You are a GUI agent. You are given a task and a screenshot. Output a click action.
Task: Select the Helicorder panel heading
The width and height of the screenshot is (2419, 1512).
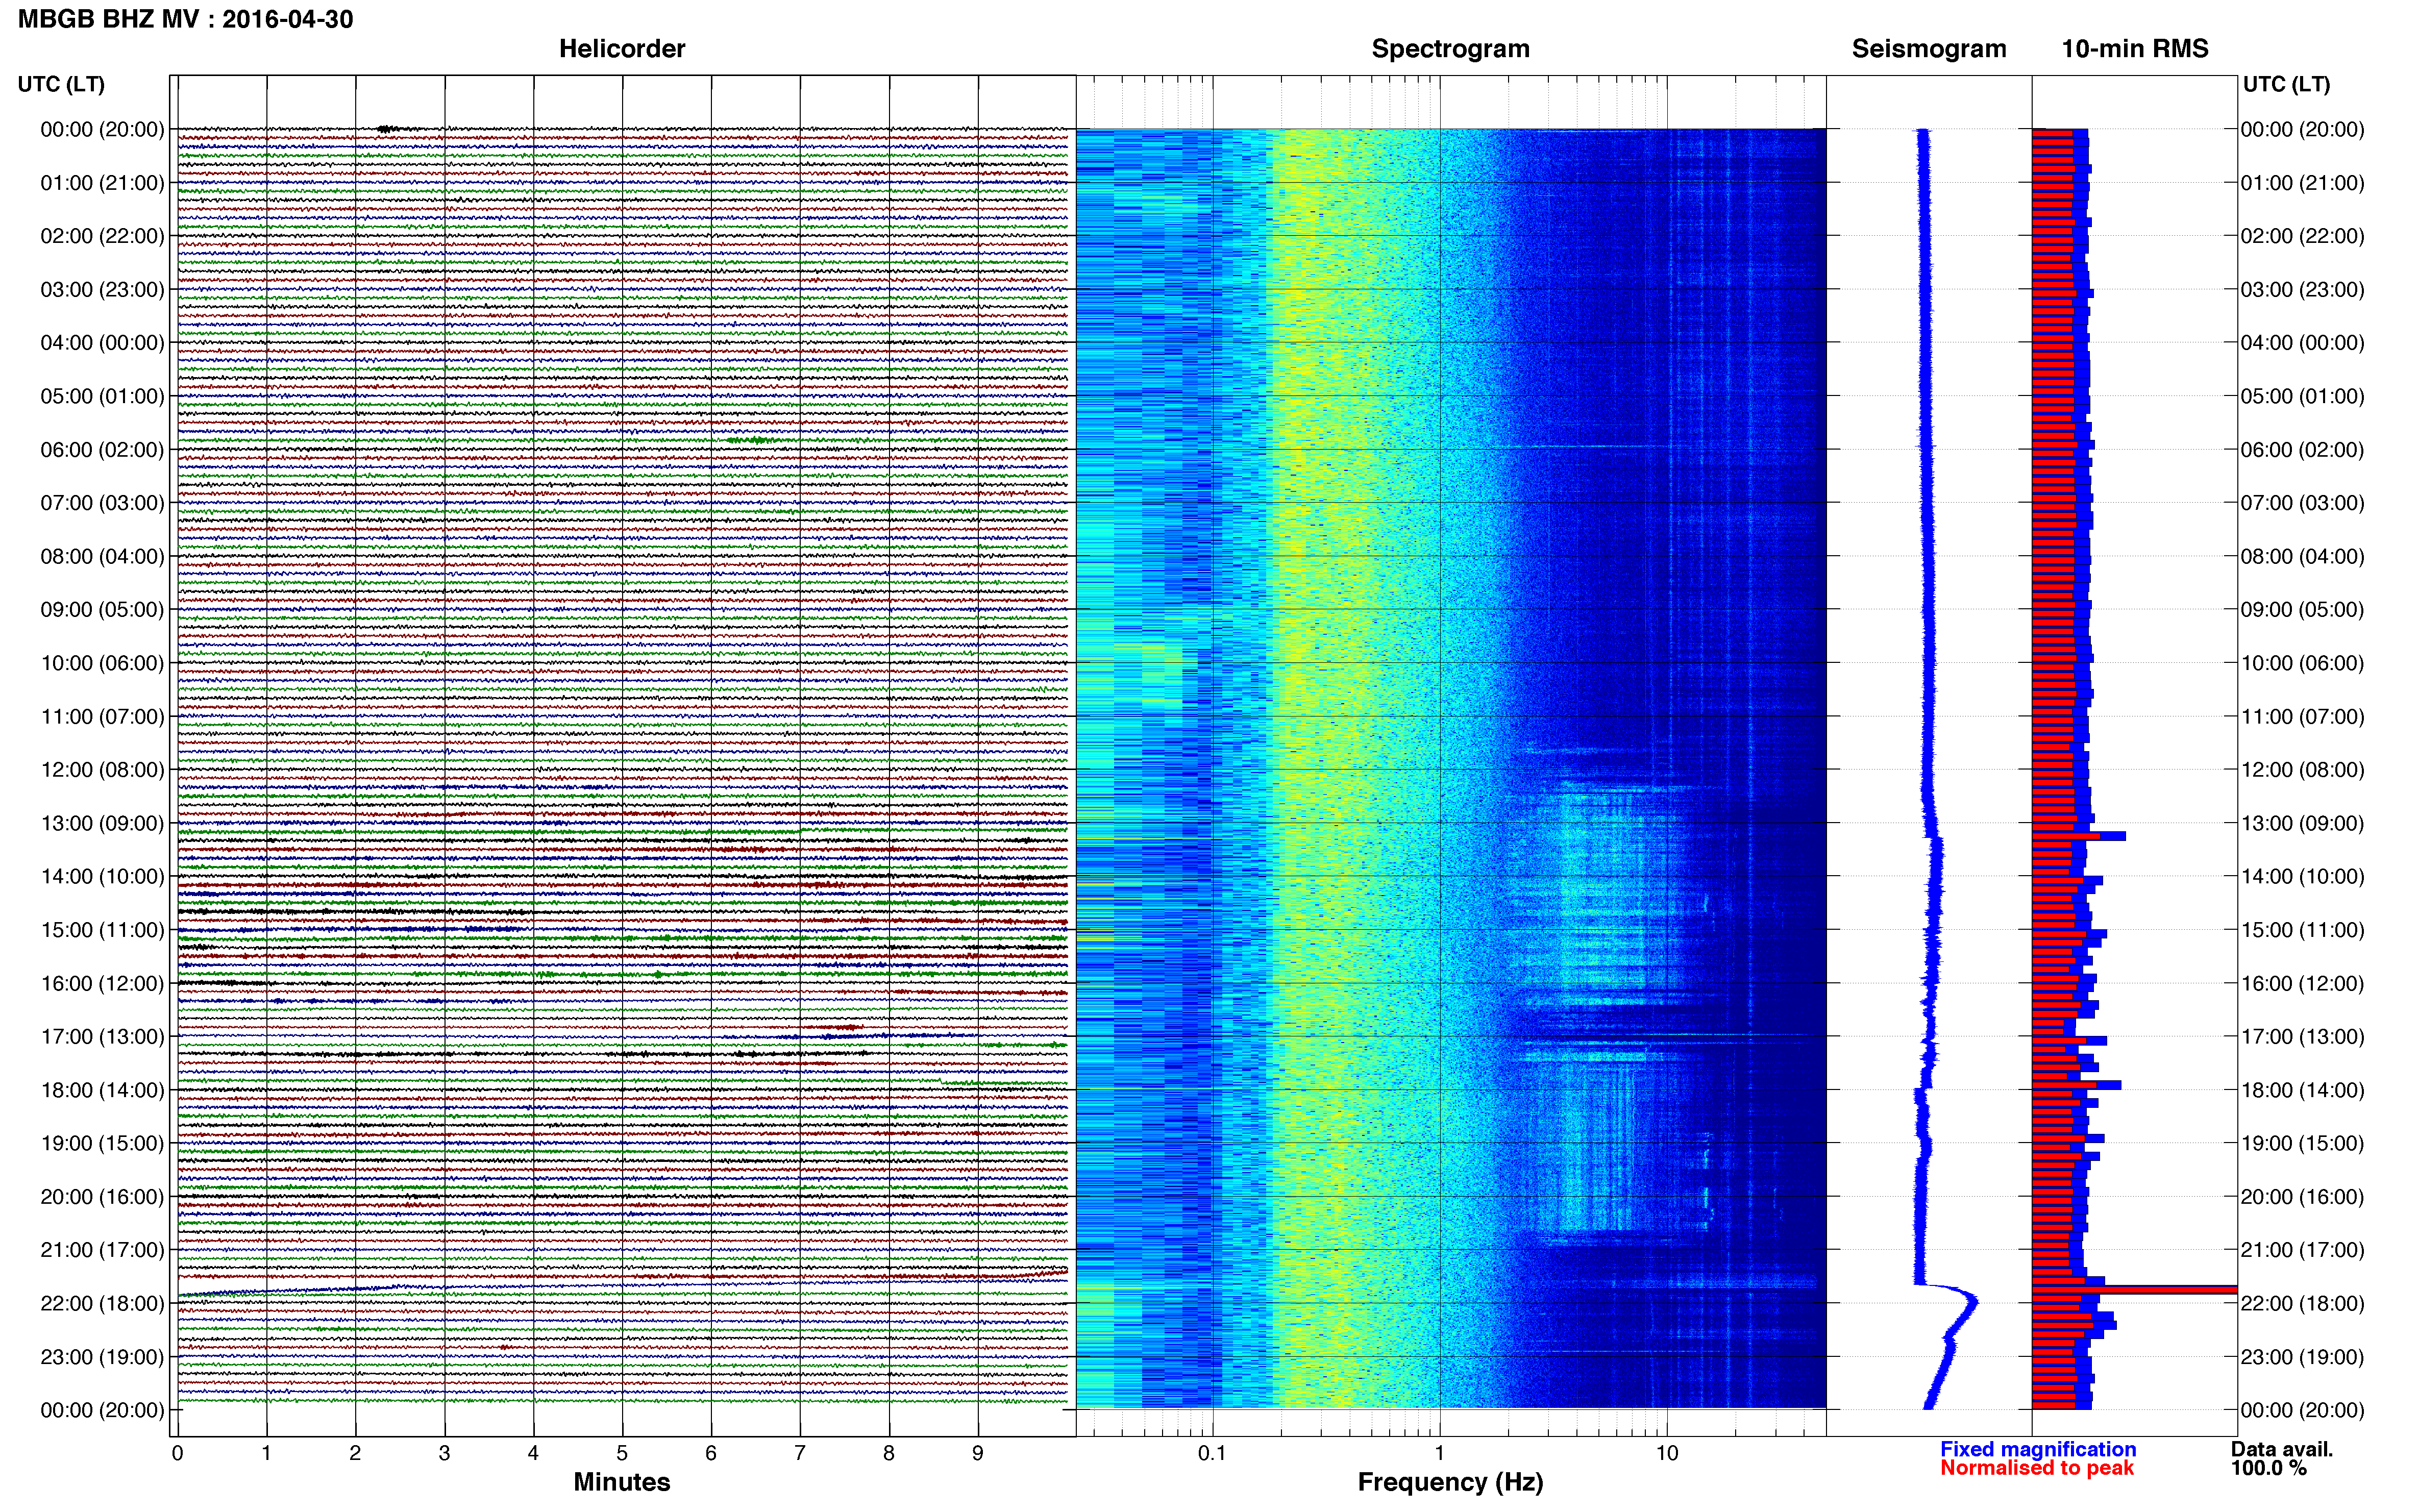[621, 49]
